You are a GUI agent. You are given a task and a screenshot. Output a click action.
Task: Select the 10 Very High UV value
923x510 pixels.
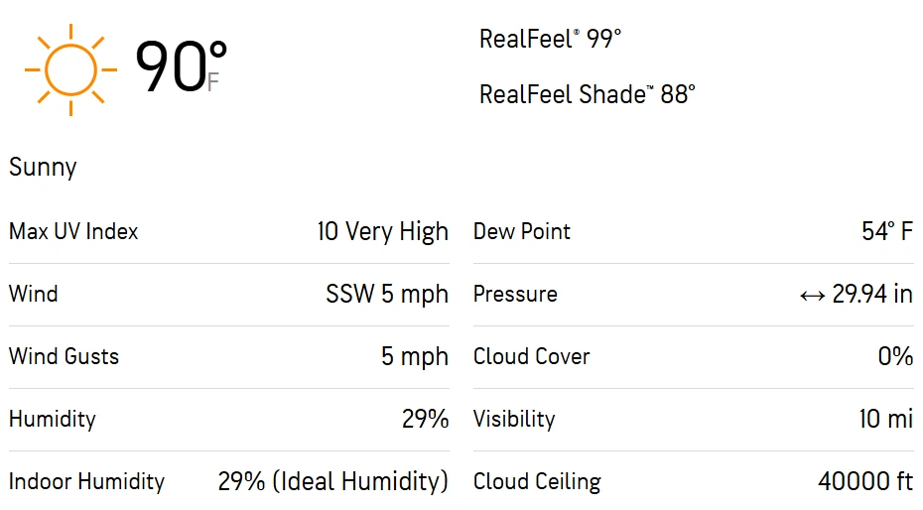click(383, 232)
